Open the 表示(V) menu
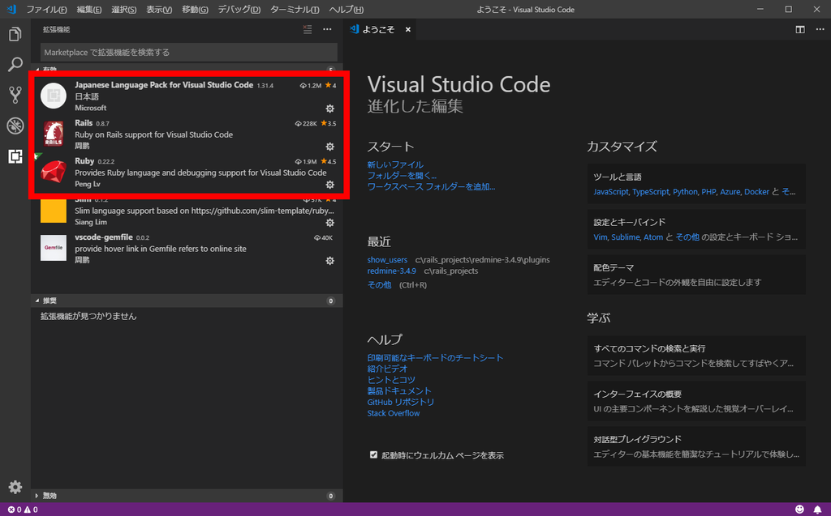This screenshot has height=516, width=831. pyautogui.click(x=159, y=10)
